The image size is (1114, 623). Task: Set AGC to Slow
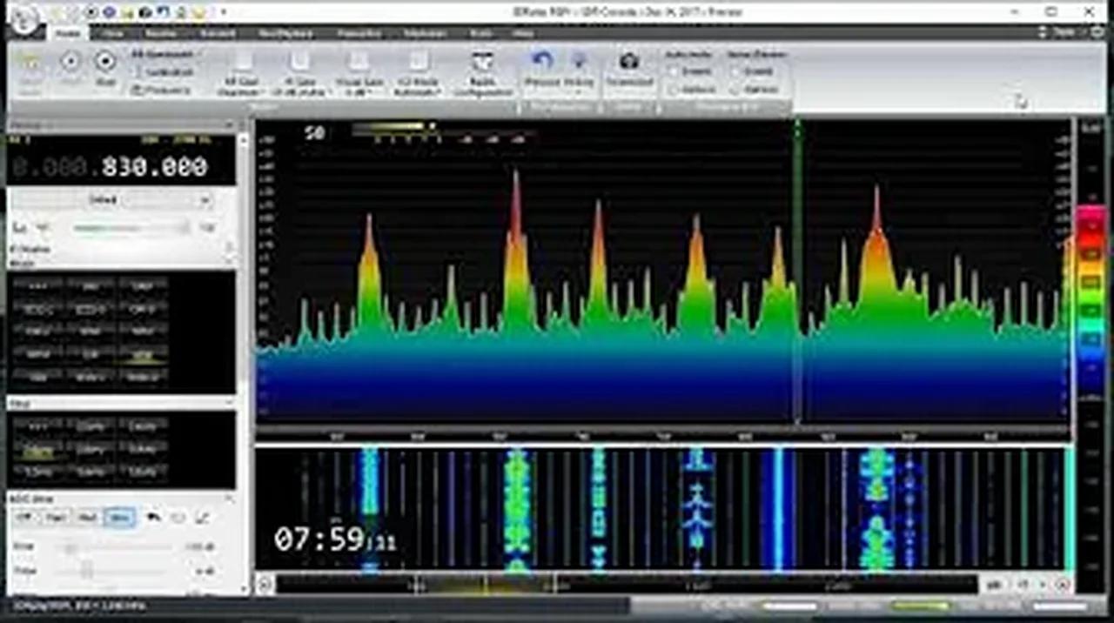coord(119,517)
